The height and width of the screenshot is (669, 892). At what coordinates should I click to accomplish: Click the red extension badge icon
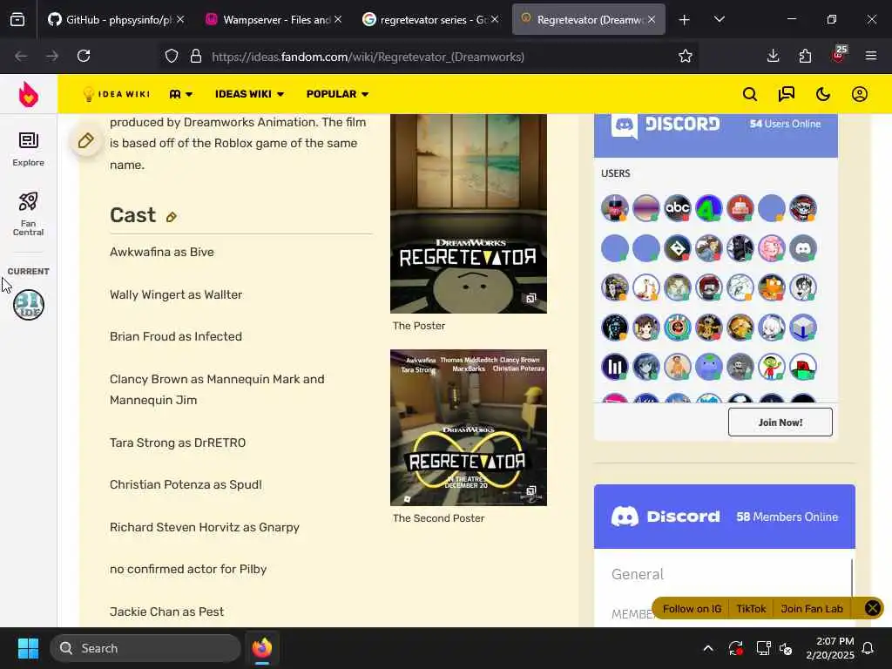pos(839,55)
